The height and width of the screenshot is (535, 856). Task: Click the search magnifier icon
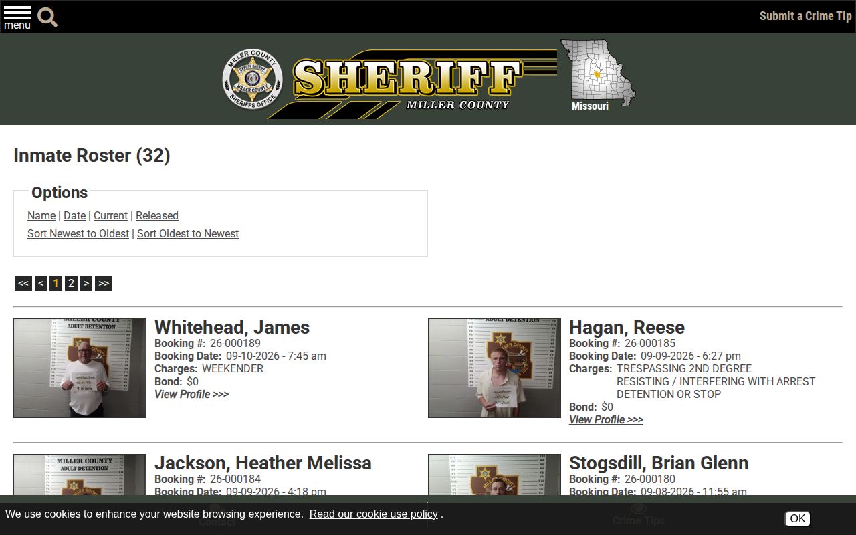point(47,17)
